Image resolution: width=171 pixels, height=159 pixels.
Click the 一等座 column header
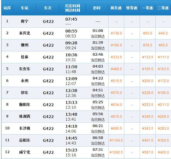(147, 8)
